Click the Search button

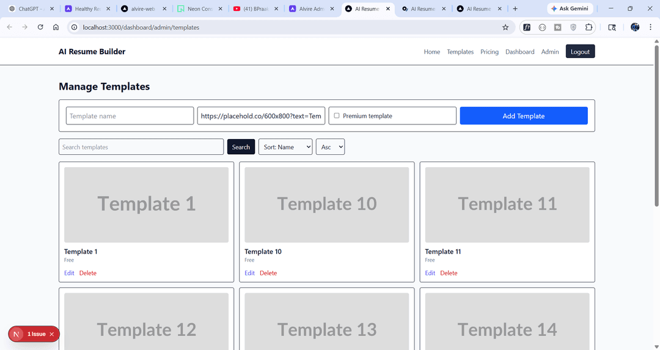241,146
